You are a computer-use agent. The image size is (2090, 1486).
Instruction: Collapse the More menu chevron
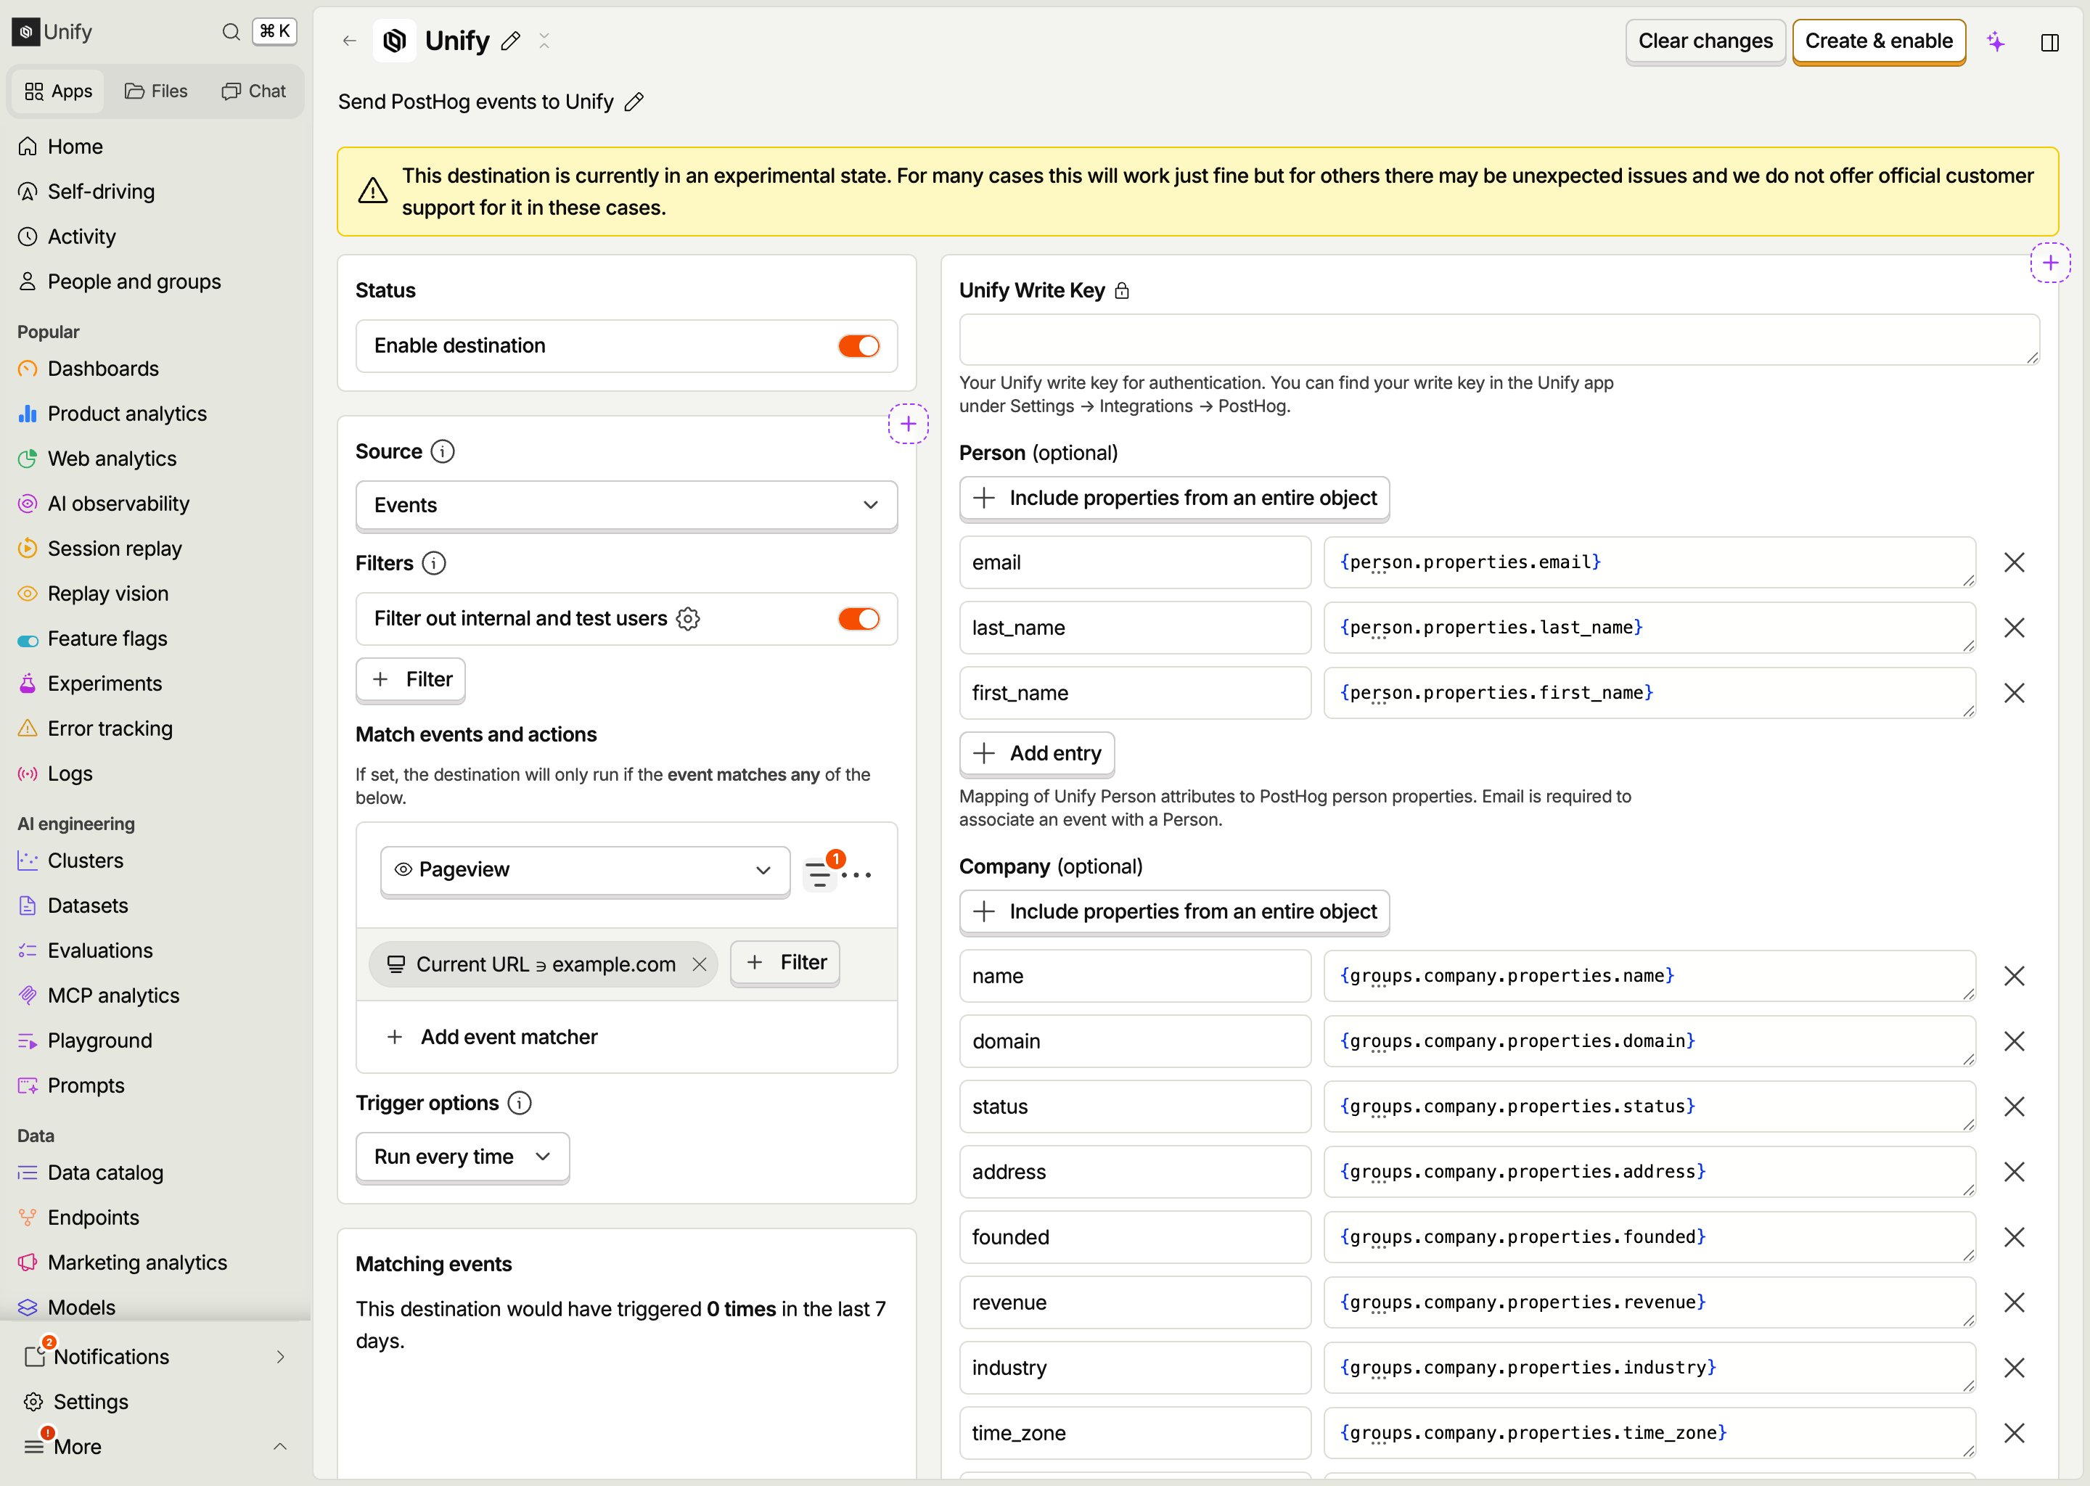pyautogui.click(x=280, y=1447)
